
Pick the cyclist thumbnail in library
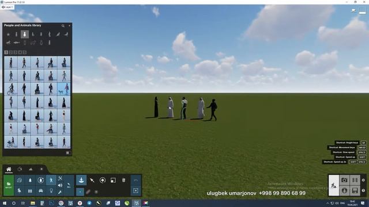(x=10, y=89)
